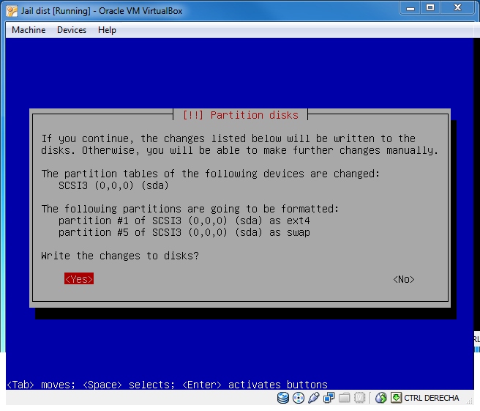Choose No to avoid writing changes
Image resolution: width=480 pixels, height=411 pixels.
[403, 279]
